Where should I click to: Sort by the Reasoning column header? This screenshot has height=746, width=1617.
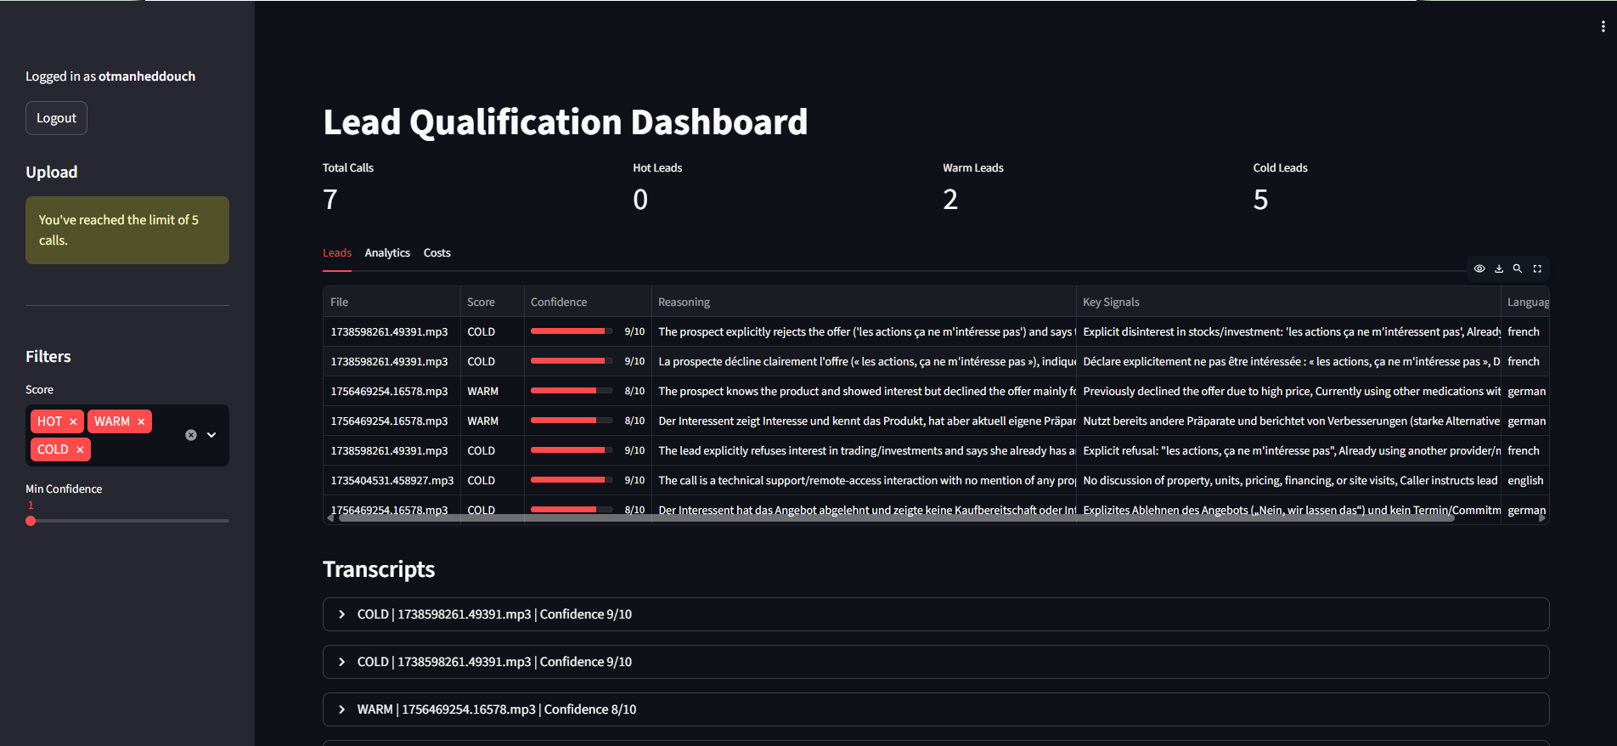coord(864,302)
